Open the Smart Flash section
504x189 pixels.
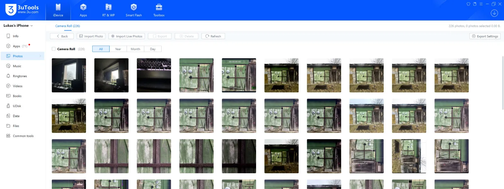click(x=134, y=10)
